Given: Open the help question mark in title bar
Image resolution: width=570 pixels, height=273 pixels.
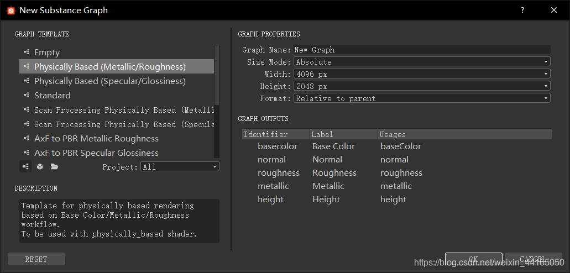Looking at the screenshot, I should [522, 10].
